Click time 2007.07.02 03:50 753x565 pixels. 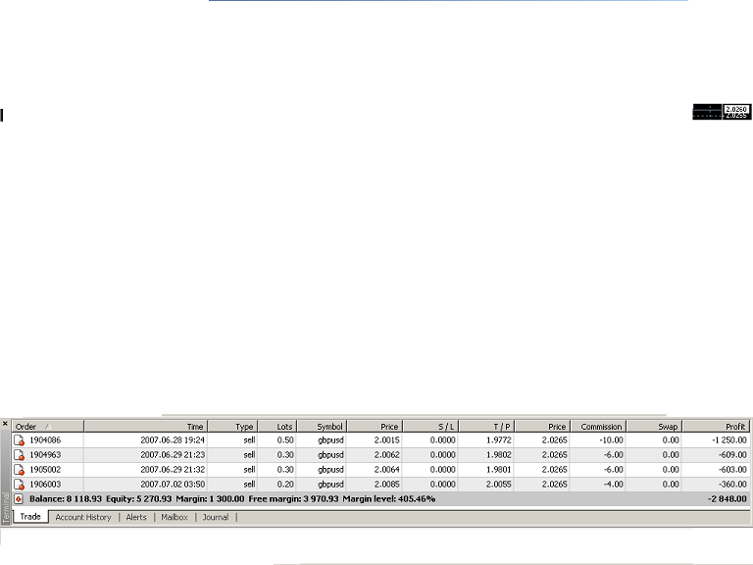pos(173,485)
